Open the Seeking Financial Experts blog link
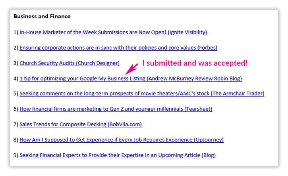The image size is (288, 176). click(x=118, y=155)
